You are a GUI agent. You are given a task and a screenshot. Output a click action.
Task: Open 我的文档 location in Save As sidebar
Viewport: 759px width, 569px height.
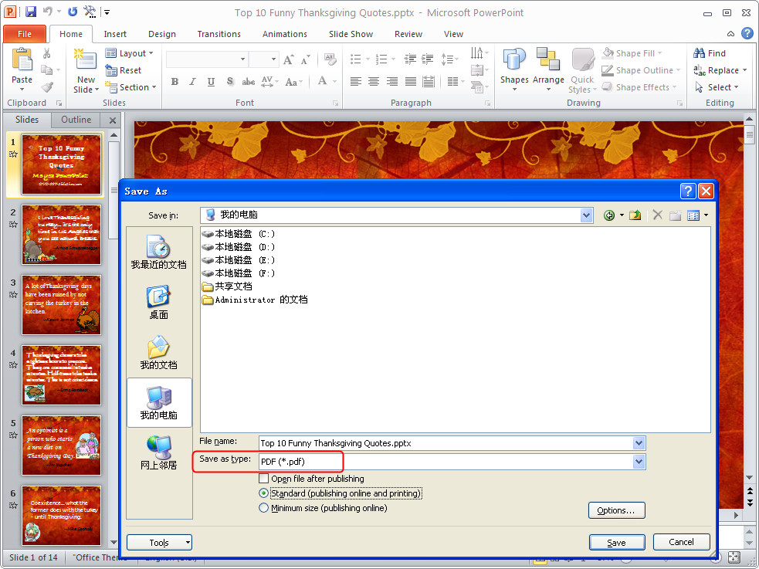tap(159, 353)
